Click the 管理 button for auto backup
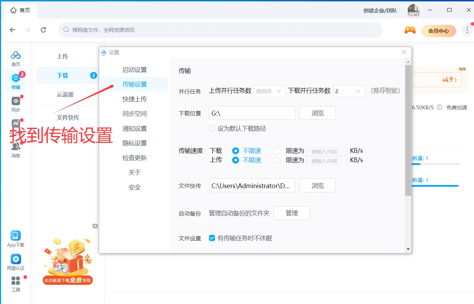The width and height of the screenshot is (474, 304). (291, 213)
